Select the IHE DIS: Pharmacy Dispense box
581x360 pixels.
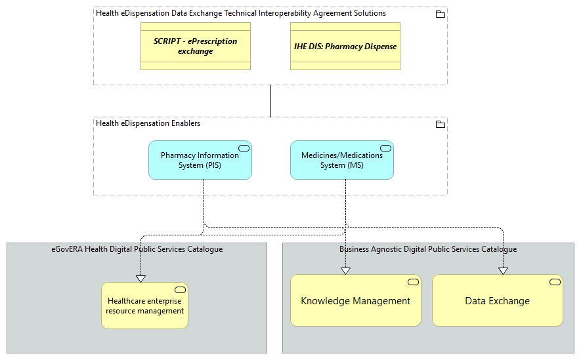[x=345, y=47]
